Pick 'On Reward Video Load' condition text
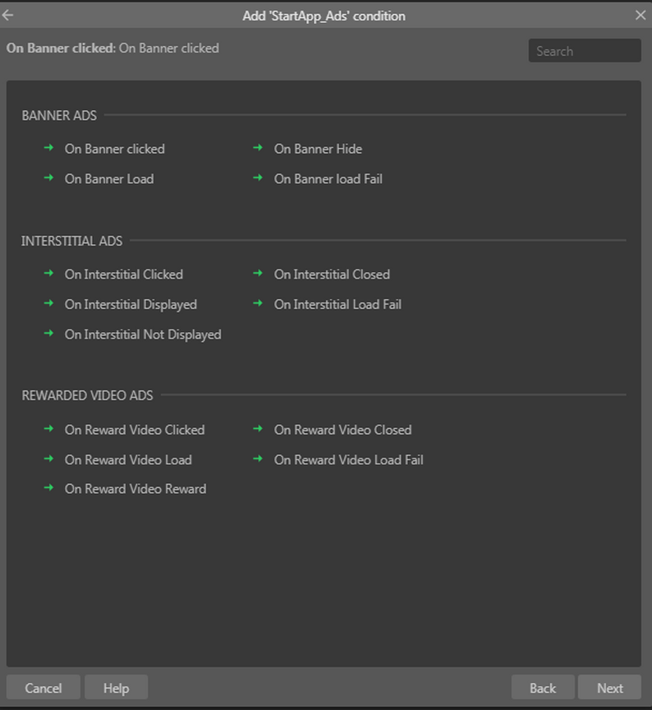Image resolution: width=652 pixels, height=710 pixels. [x=128, y=460]
